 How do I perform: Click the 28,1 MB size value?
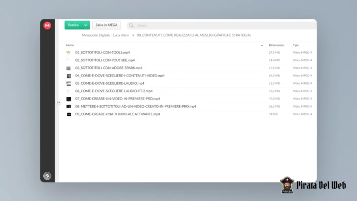pos(274,107)
